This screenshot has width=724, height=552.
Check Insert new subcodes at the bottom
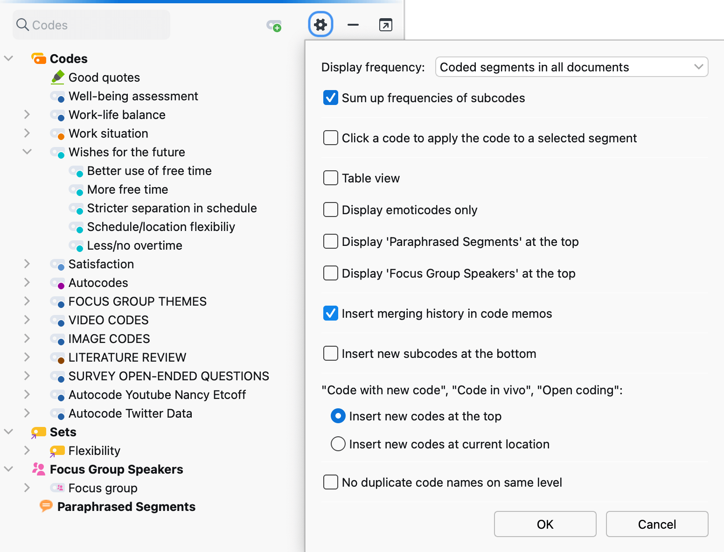(331, 353)
